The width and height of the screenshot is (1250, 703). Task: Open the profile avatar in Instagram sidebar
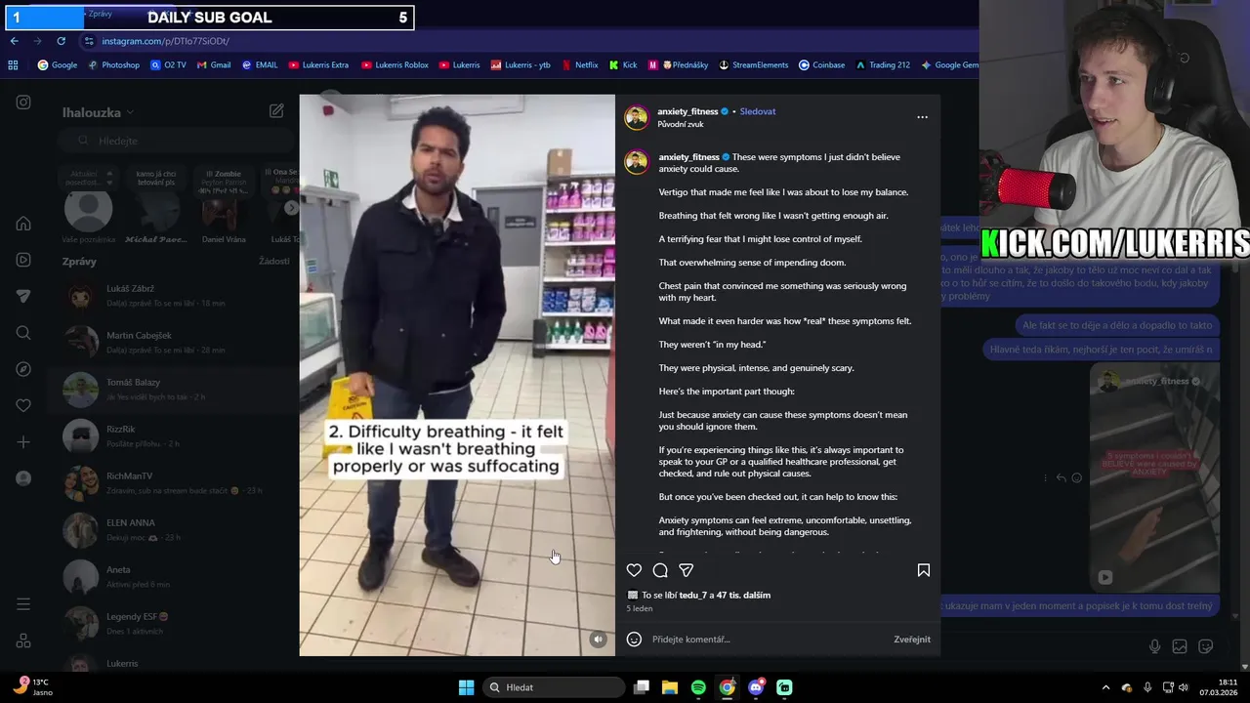(x=23, y=478)
